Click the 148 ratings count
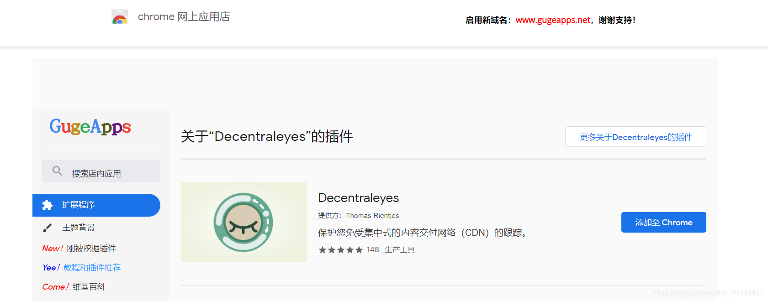The image size is (768, 301). pyautogui.click(x=373, y=250)
